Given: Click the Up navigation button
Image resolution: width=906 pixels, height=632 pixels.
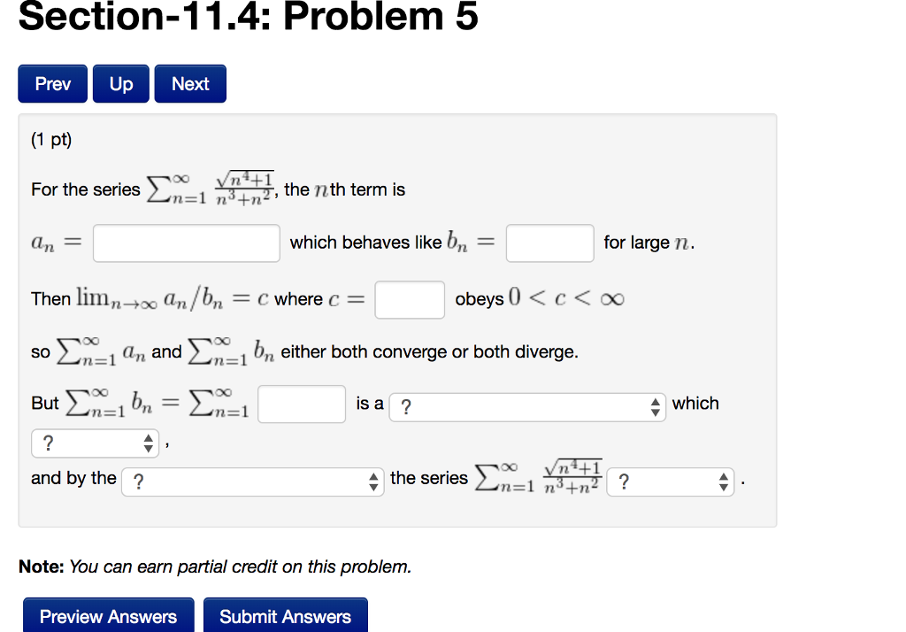Looking at the screenshot, I should point(120,83).
